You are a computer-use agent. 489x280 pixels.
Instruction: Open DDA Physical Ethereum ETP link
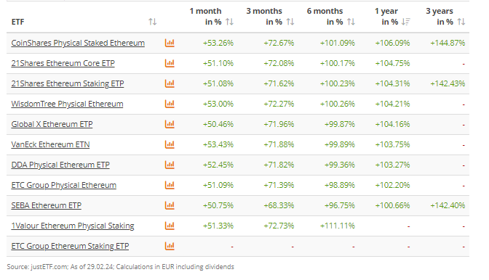(60, 165)
